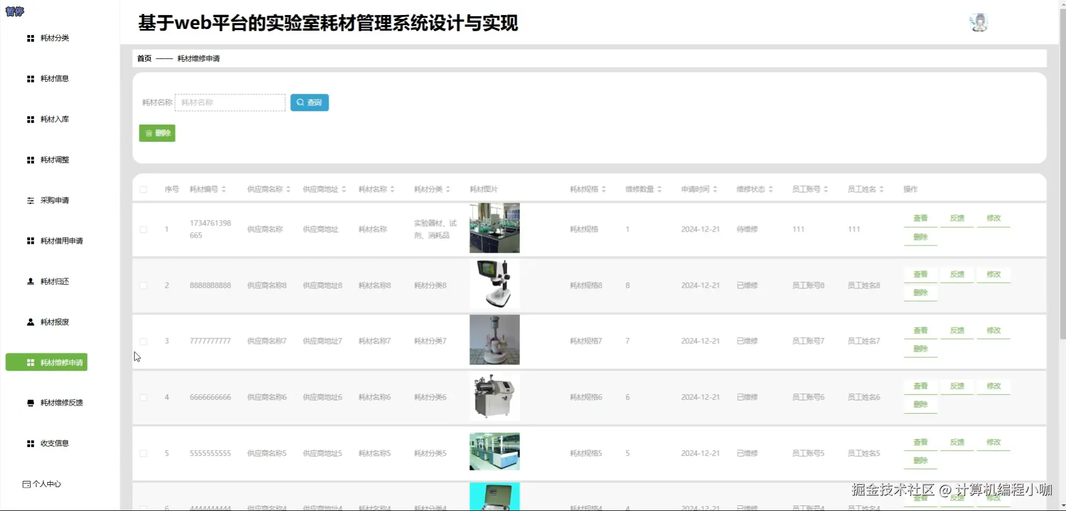Navigate to 个人中心 menu item
Screen dimensions: 1066x511
47,484
